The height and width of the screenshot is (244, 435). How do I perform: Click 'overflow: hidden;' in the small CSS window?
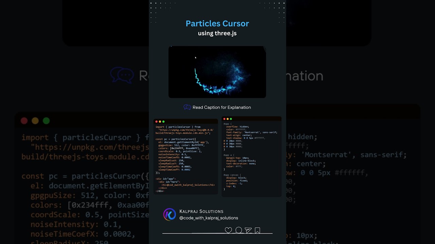click(x=238, y=126)
